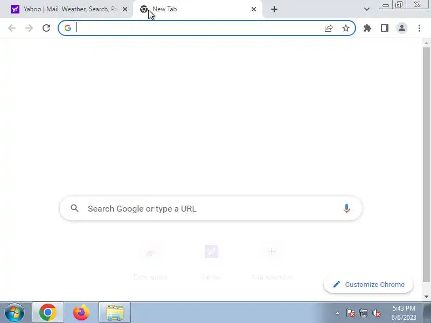431x323 pixels.
Task: Open Chrome's three-dot menu
Action: pos(419,28)
